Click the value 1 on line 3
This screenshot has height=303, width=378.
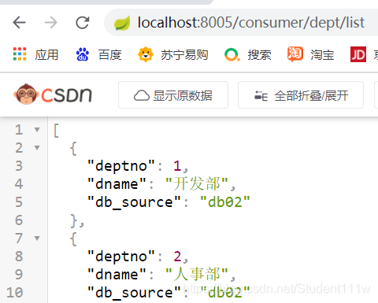pos(177,166)
